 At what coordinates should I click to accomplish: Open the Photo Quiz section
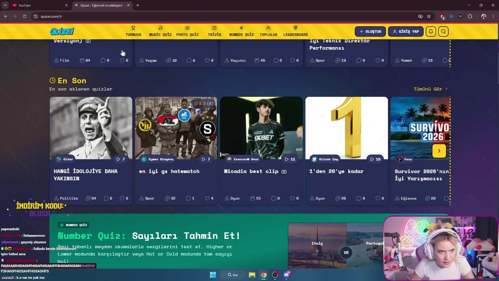pyautogui.click(x=188, y=31)
